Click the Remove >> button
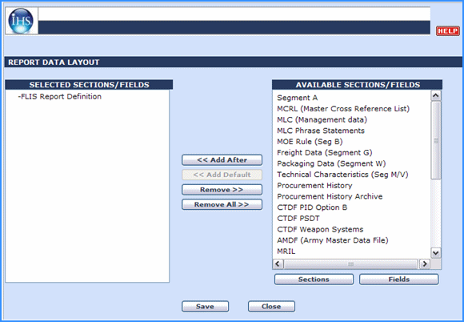This screenshot has height=322, width=464. [222, 190]
